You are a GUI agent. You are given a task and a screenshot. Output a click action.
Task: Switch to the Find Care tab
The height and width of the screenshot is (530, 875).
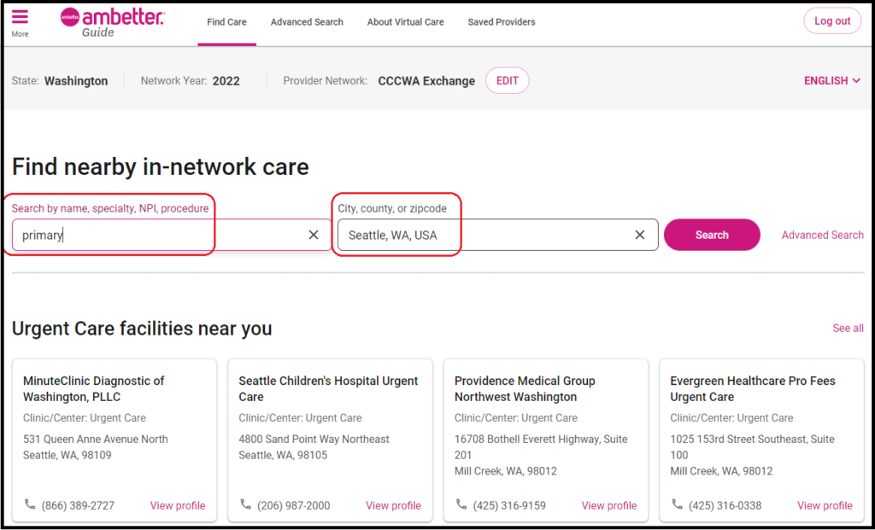pyautogui.click(x=226, y=22)
